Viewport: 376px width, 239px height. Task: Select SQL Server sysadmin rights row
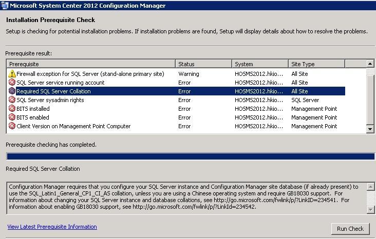pyautogui.click(x=176, y=100)
